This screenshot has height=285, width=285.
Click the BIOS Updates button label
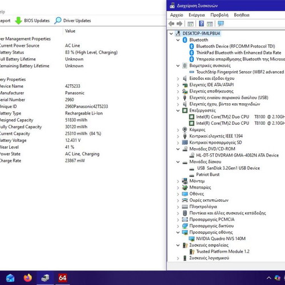36,21
